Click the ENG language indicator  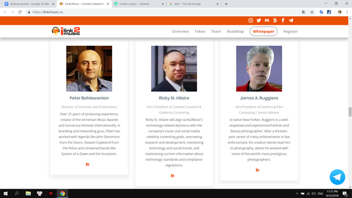320,194
